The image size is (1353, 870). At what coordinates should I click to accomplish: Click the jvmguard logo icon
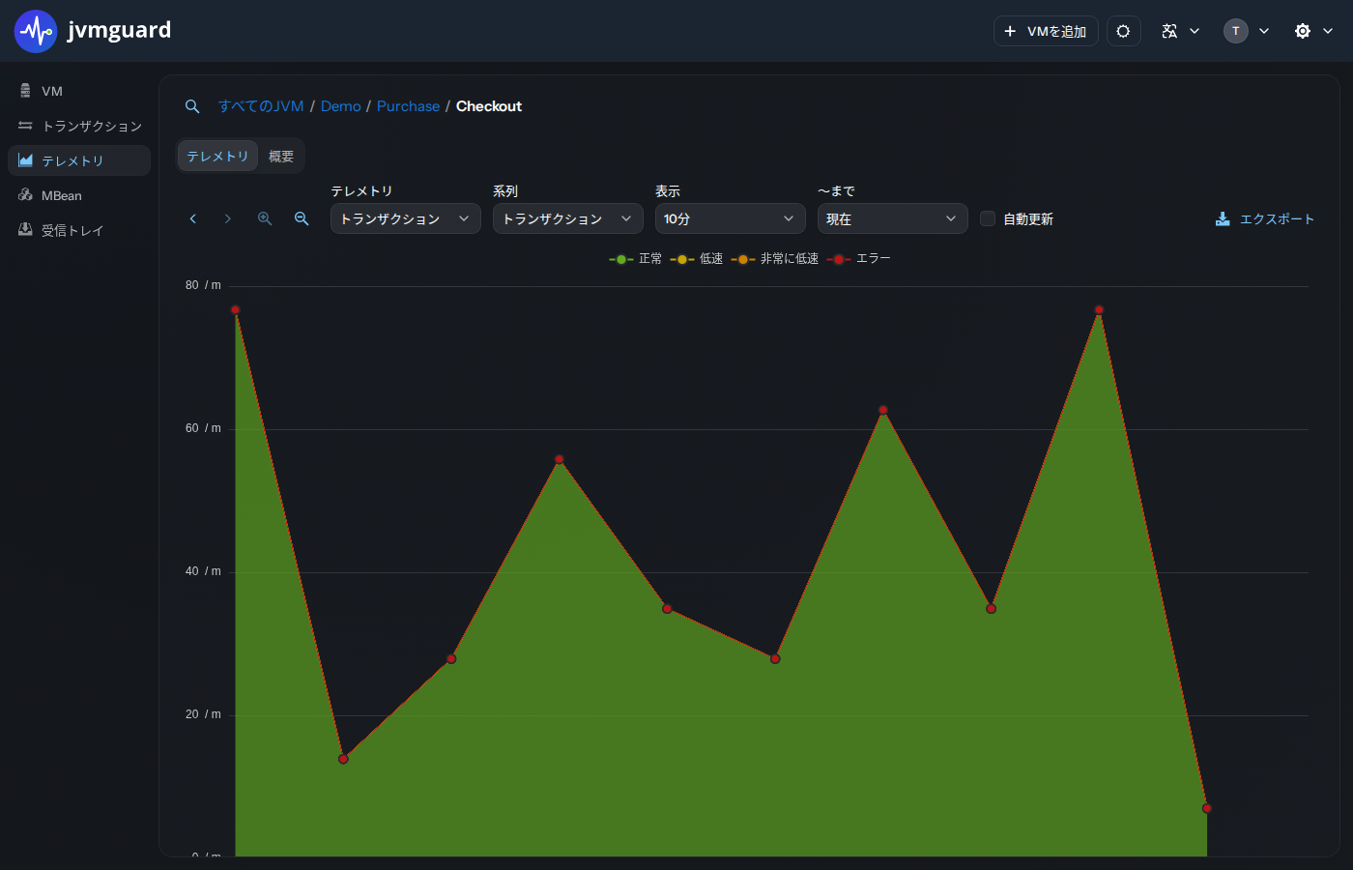(x=36, y=31)
